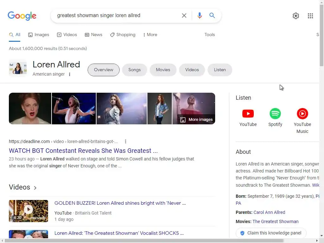Click the horizontal scrollbar at bottom

point(144,241)
